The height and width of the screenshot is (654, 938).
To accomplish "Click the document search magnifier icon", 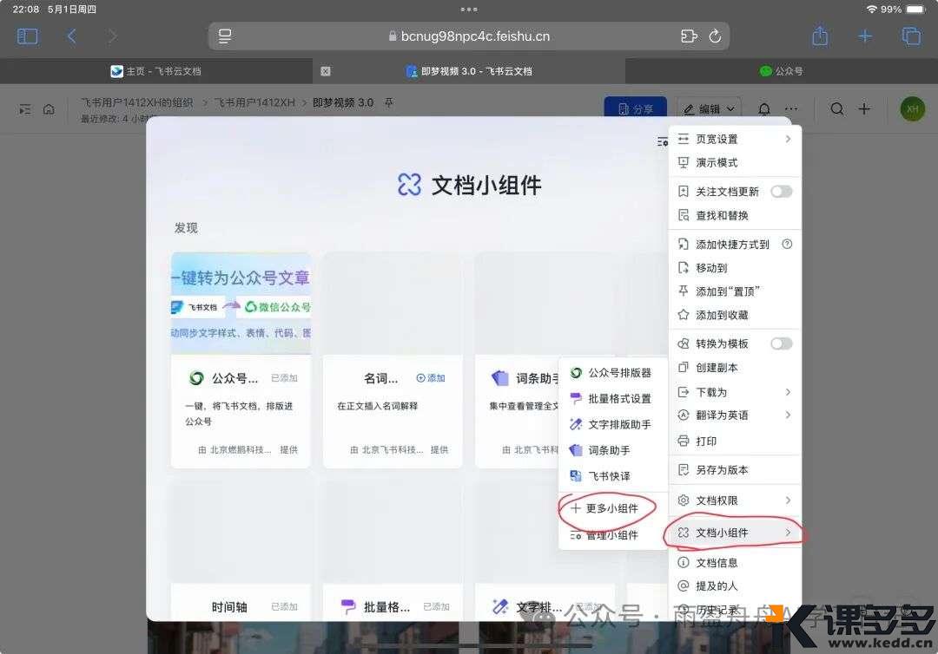I will 836,109.
